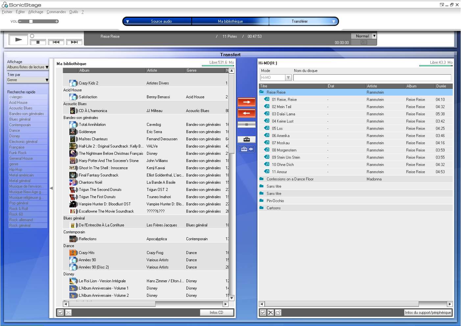Click the new group folder icon in Hi-MD panel

click(278, 313)
